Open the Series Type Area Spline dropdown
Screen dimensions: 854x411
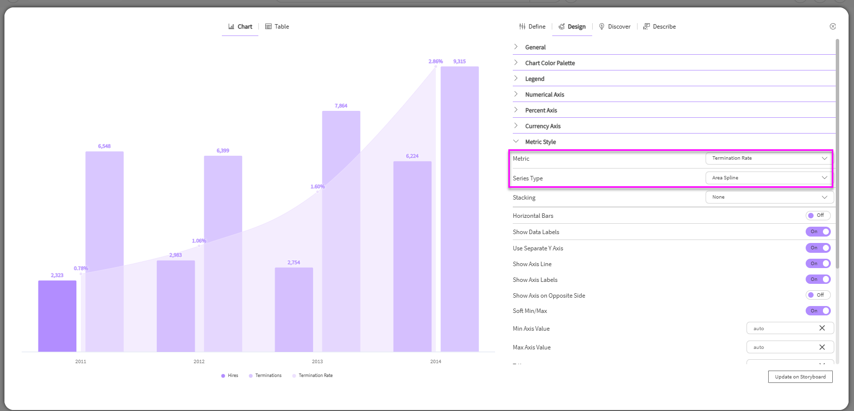coord(769,178)
